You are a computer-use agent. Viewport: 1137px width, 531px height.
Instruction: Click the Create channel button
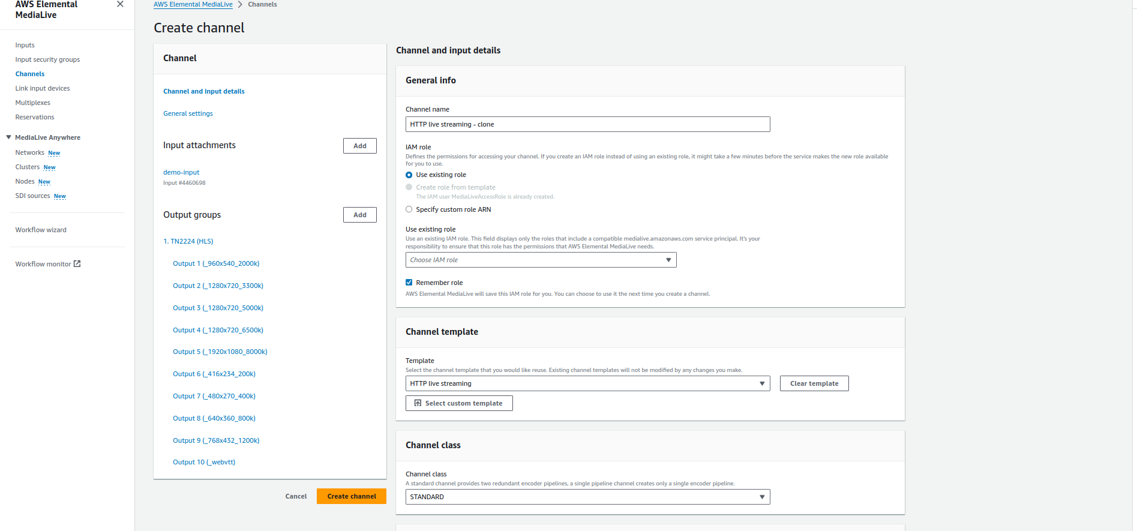(x=352, y=496)
